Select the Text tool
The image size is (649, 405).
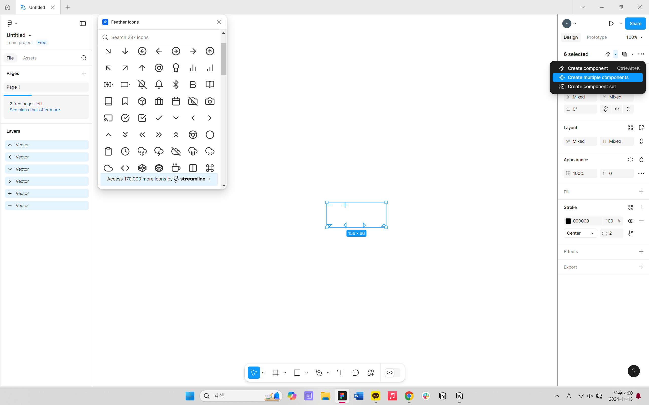[x=340, y=373]
